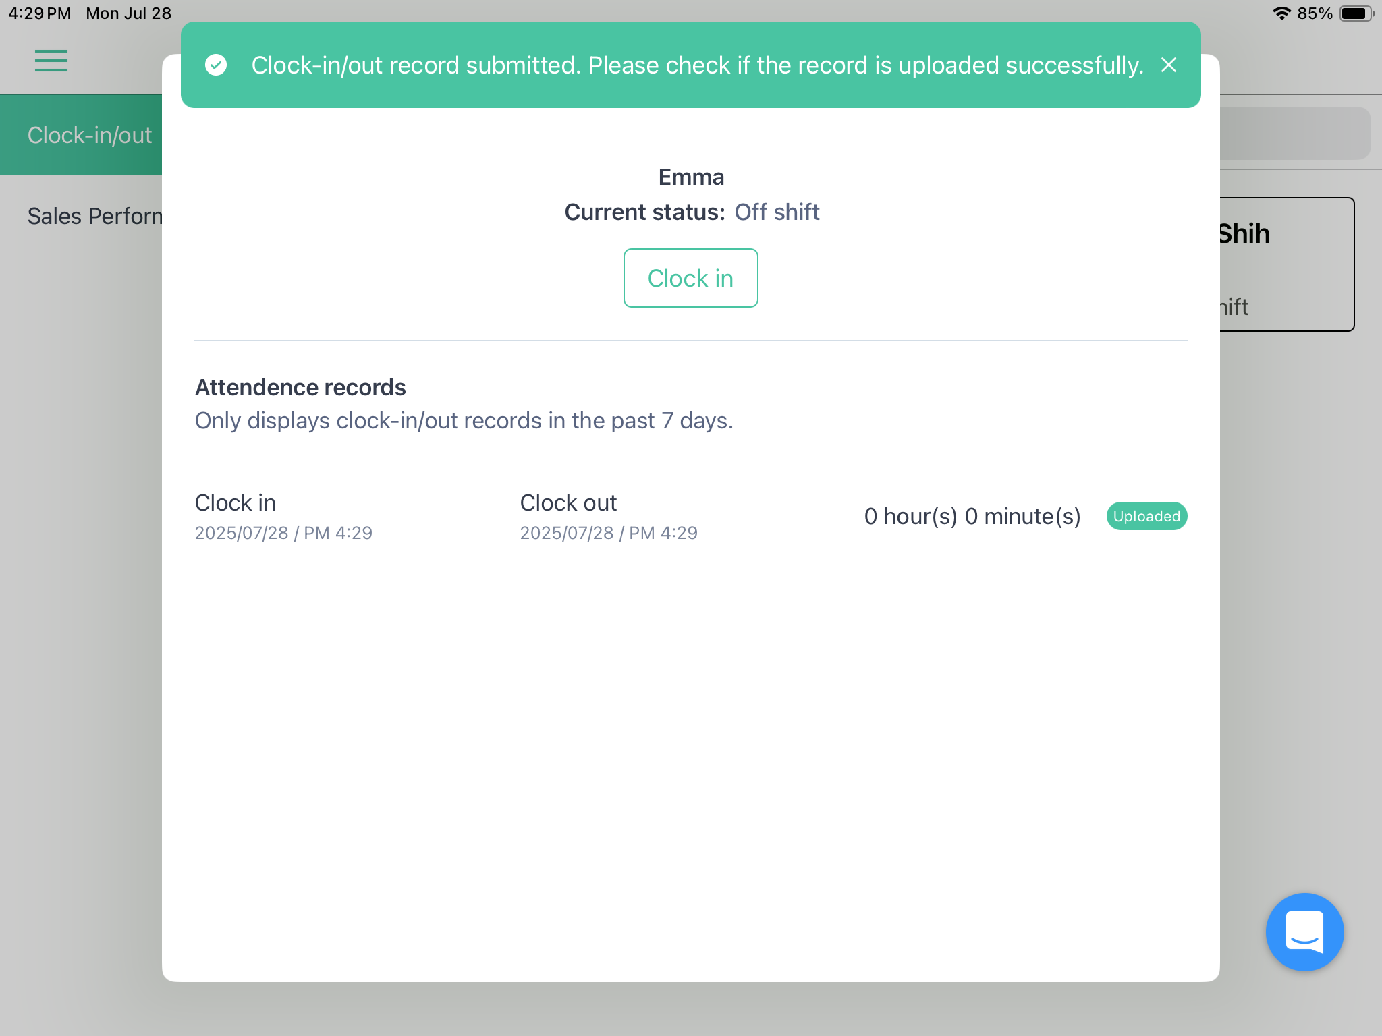
Task: Tap the battery icon in status bar
Action: click(1356, 13)
